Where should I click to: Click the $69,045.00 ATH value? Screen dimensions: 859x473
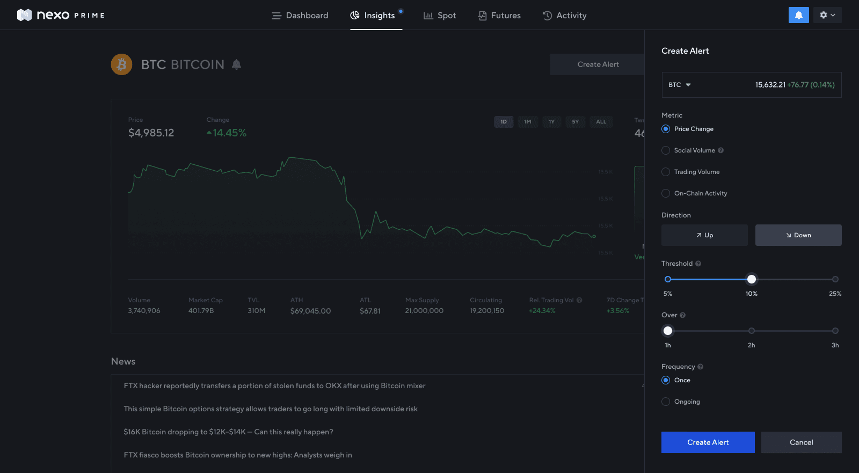(310, 311)
